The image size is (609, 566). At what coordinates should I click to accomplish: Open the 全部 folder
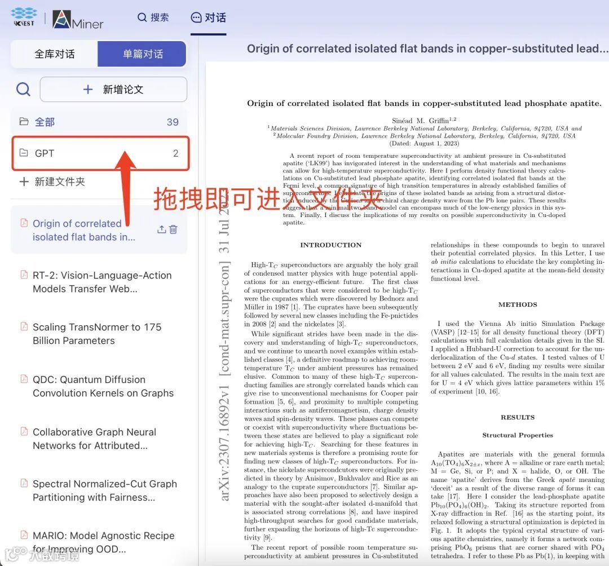click(x=99, y=122)
